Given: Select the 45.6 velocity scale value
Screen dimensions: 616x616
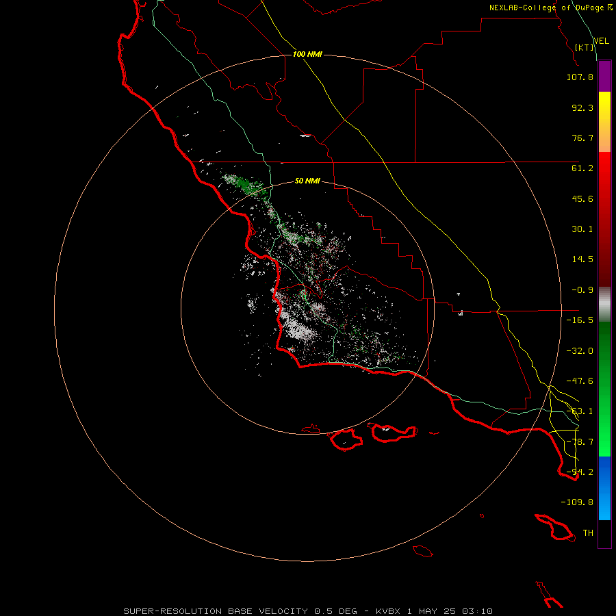Looking at the screenshot, I should click(582, 198).
